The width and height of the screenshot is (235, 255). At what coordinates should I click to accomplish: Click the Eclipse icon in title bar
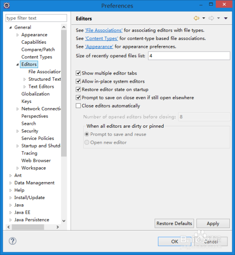tap(7, 6)
